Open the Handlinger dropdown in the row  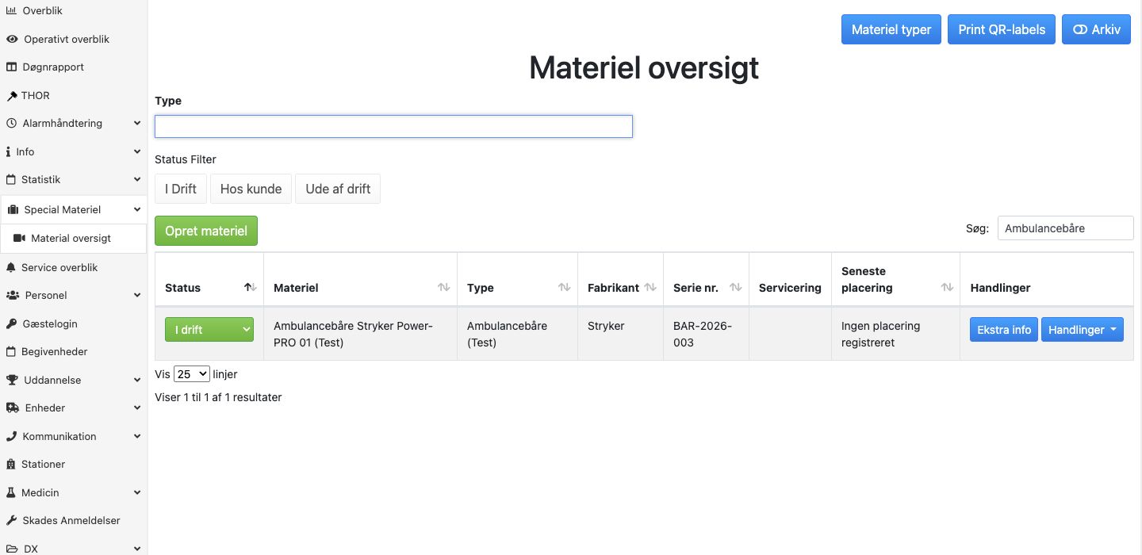pyautogui.click(x=1083, y=330)
